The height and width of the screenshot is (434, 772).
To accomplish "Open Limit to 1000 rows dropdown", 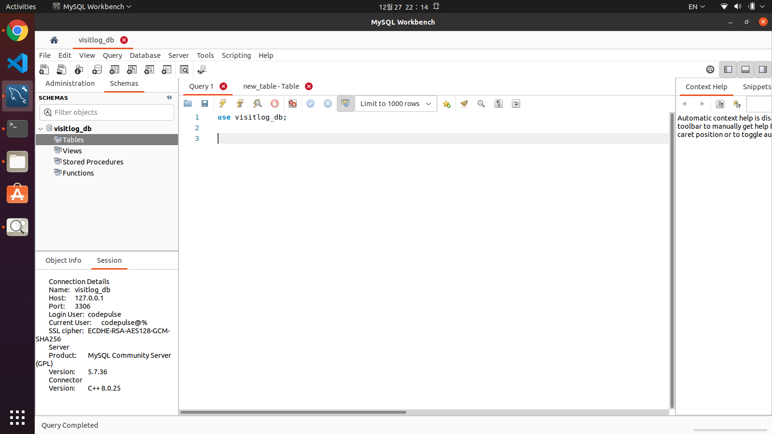I will (396, 104).
